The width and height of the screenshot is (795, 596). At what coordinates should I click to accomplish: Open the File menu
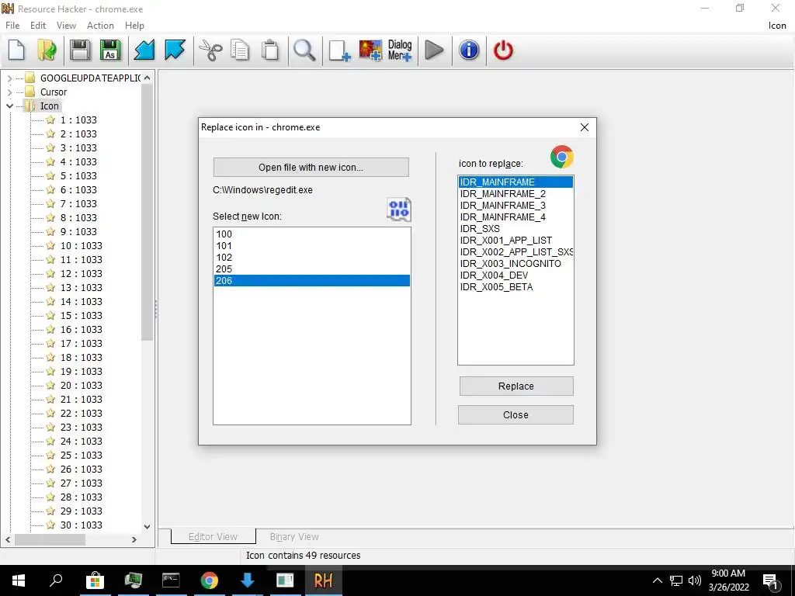click(x=12, y=26)
